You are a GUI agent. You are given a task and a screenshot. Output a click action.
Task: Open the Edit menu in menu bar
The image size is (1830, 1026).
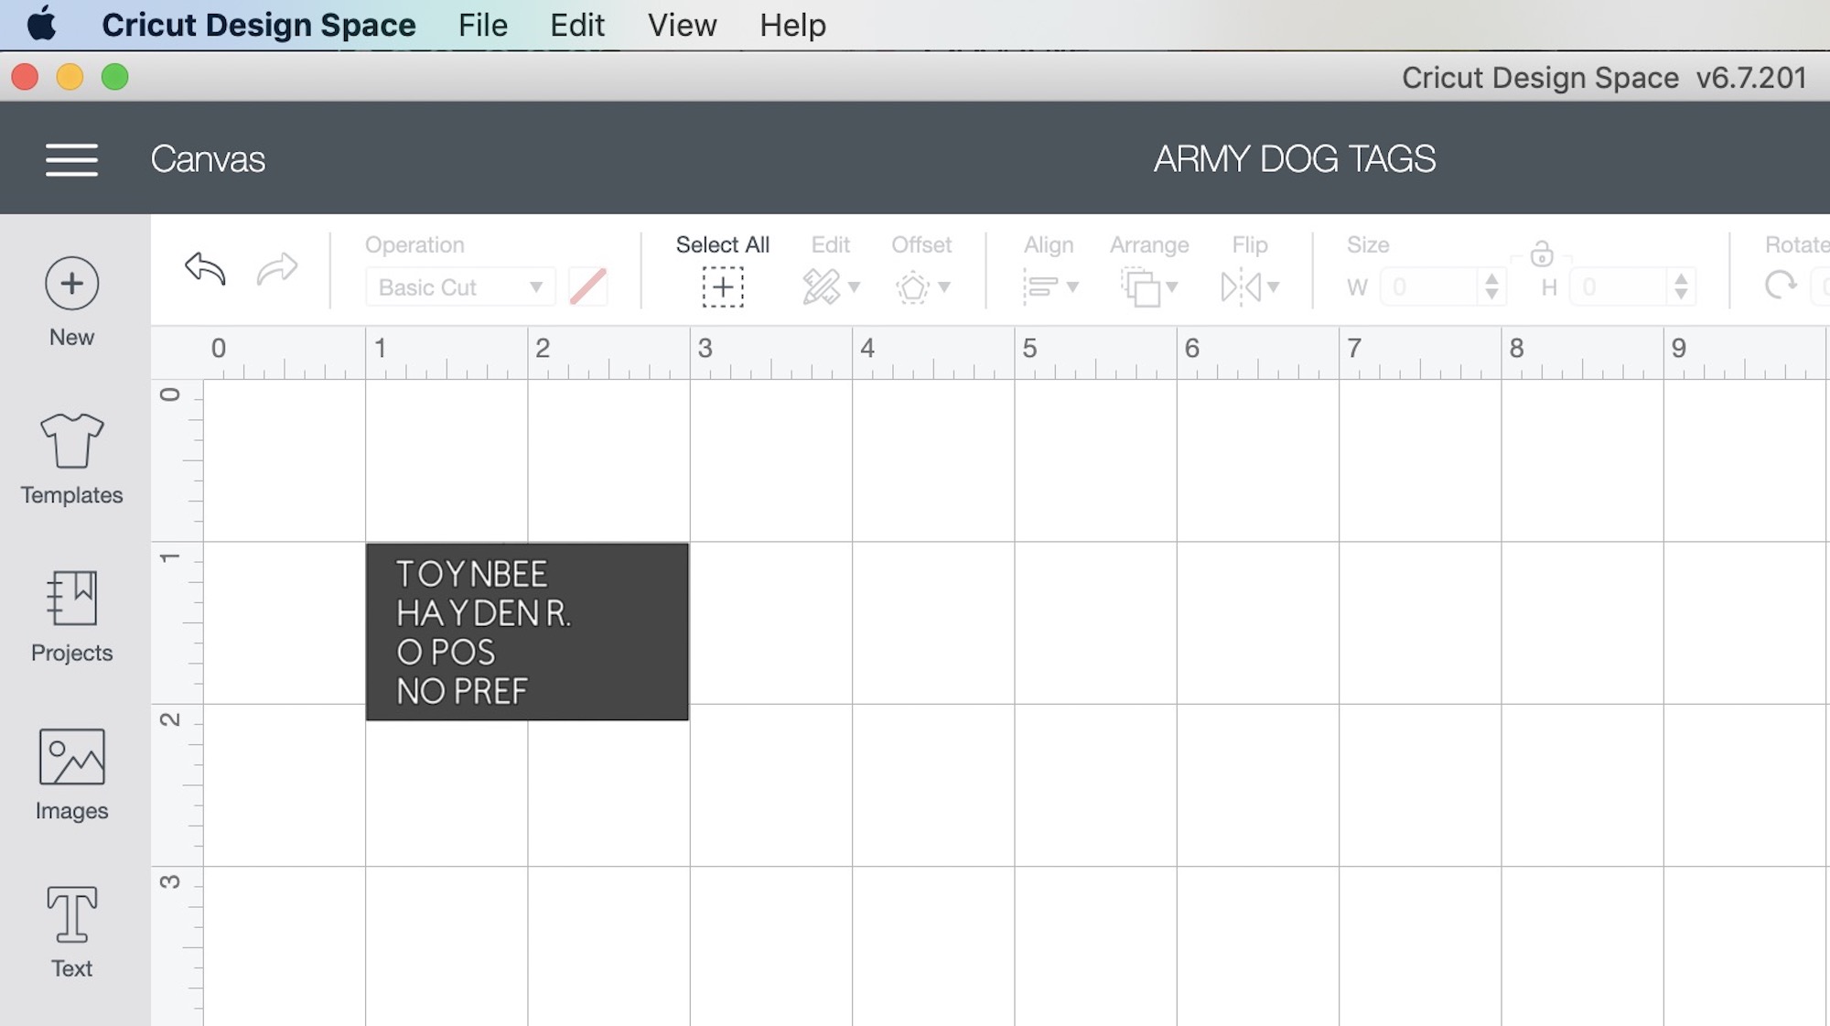pyautogui.click(x=576, y=25)
